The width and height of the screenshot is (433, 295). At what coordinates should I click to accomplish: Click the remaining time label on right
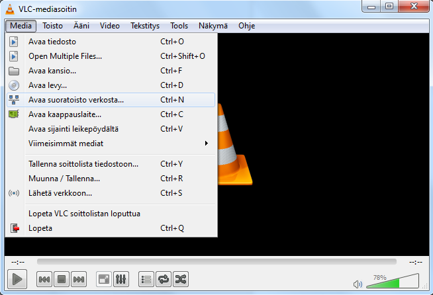[x=416, y=262]
